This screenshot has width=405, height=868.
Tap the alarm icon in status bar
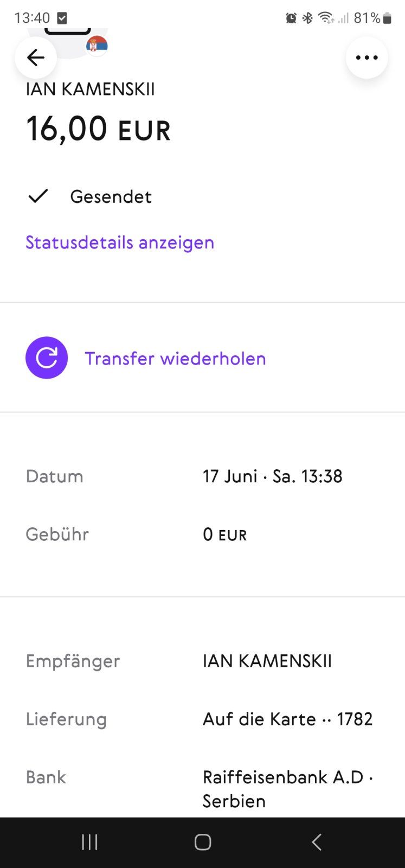[291, 18]
